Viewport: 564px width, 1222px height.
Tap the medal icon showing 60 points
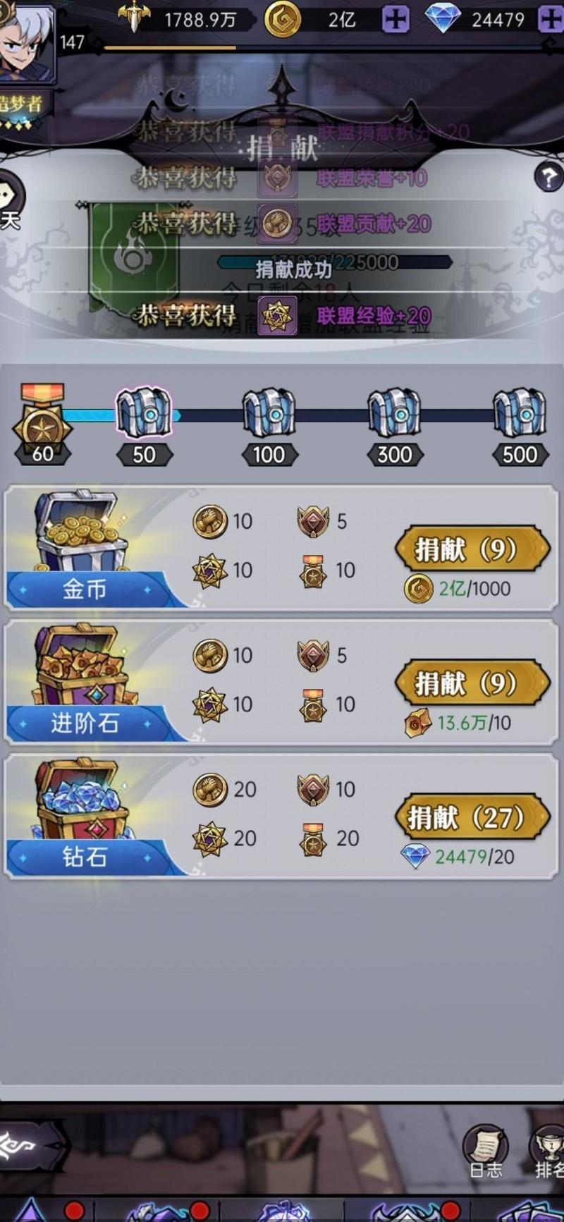(x=42, y=423)
